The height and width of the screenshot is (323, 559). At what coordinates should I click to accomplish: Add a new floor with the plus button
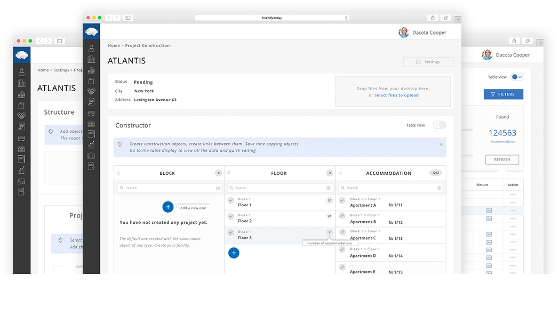point(234,253)
